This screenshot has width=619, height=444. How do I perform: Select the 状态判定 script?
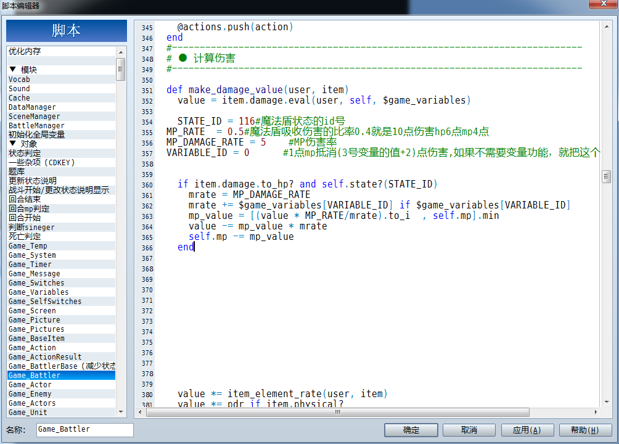pos(62,154)
